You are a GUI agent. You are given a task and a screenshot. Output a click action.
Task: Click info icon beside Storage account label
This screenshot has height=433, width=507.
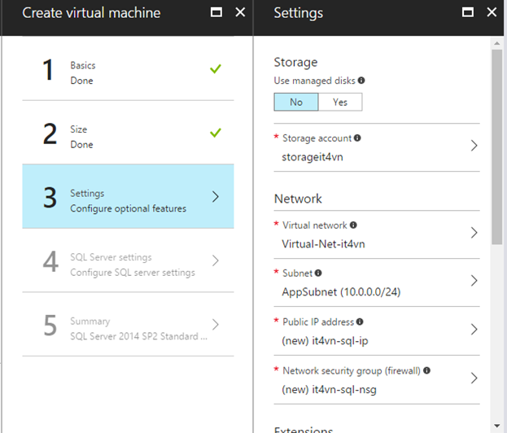pyautogui.click(x=358, y=138)
